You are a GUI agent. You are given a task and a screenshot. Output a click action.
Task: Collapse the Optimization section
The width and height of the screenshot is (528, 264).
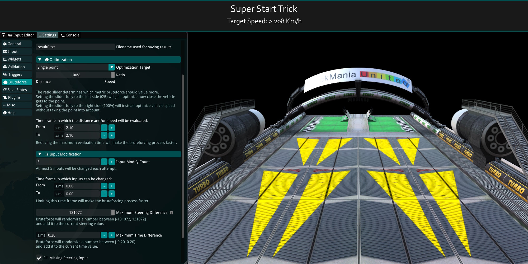point(108,60)
